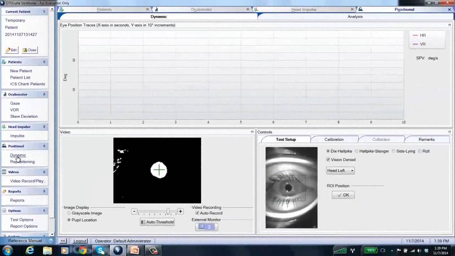This screenshot has width=455, height=256.
Task: Open Patient List in sidebar
Action: click(x=20, y=78)
